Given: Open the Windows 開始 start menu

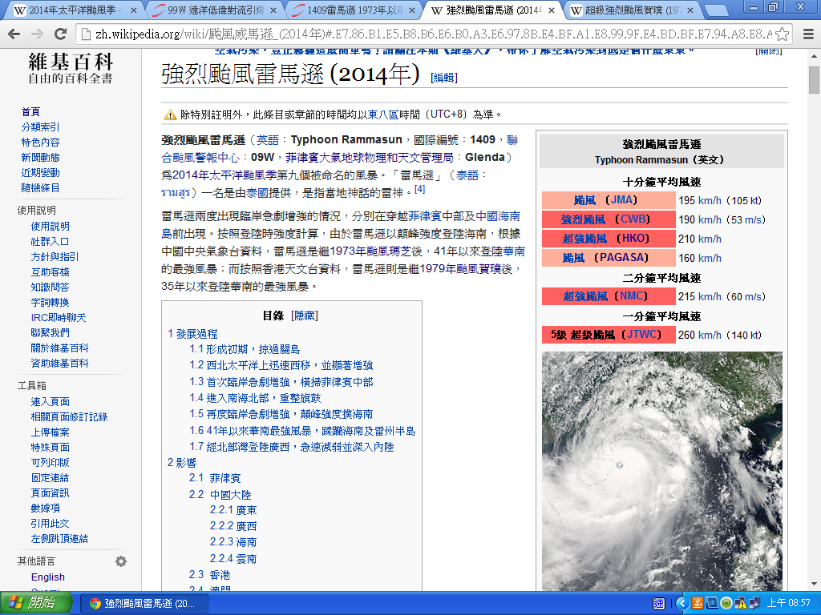Looking at the screenshot, I should coord(30,603).
